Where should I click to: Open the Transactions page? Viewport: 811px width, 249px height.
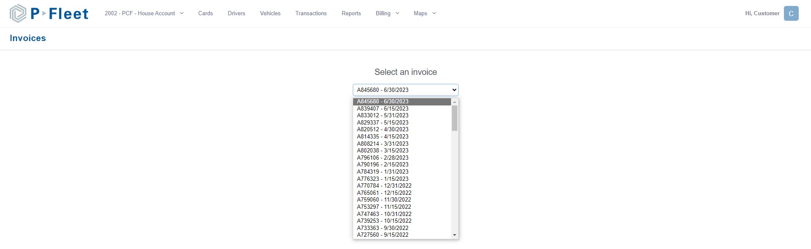pyautogui.click(x=311, y=14)
